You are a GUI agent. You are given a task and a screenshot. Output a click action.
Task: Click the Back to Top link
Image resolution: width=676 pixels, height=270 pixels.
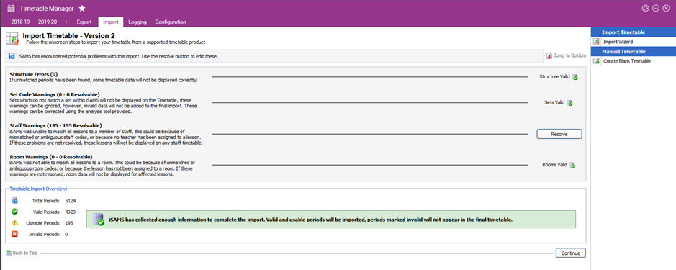click(25, 253)
